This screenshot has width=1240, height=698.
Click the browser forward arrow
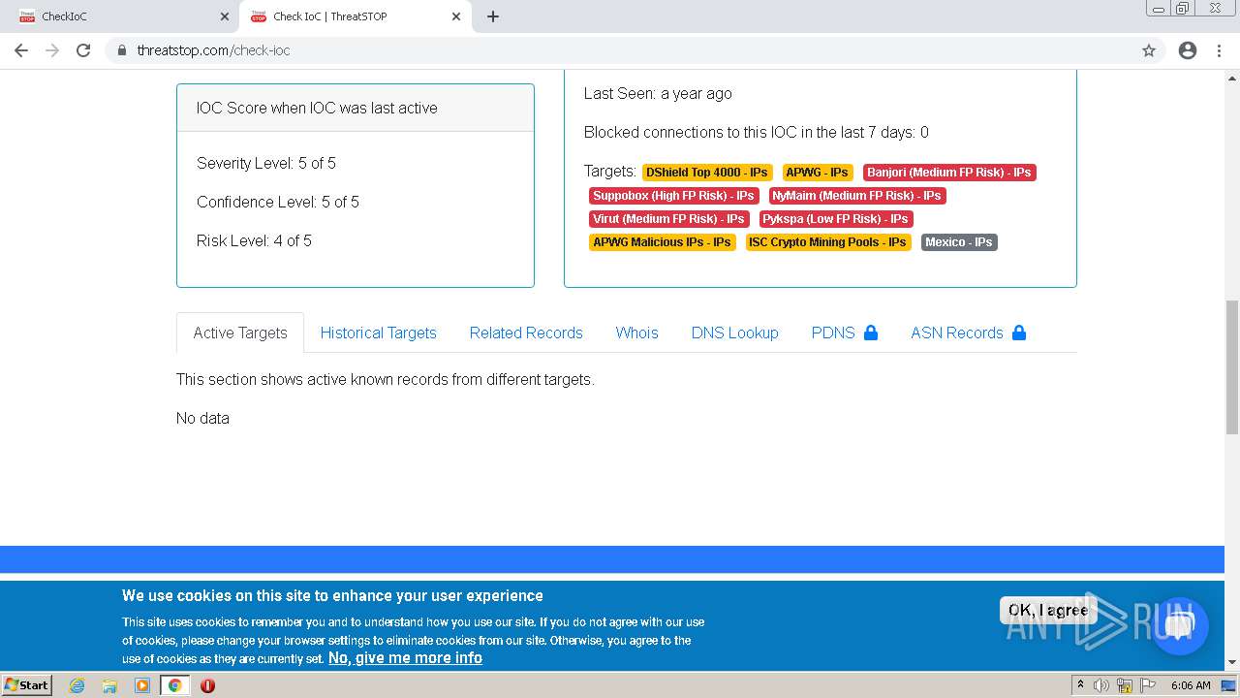point(52,50)
